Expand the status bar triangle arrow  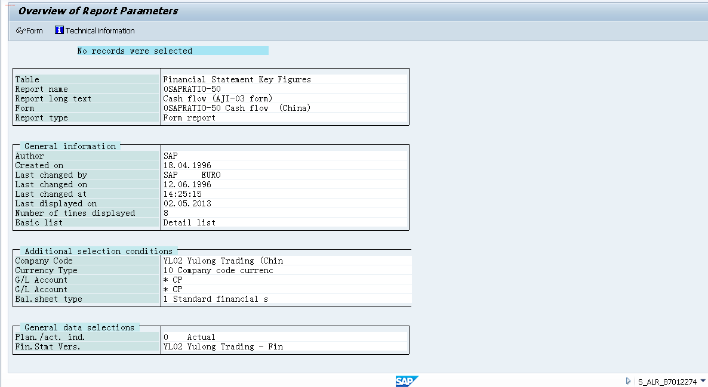[x=628, y=381]
